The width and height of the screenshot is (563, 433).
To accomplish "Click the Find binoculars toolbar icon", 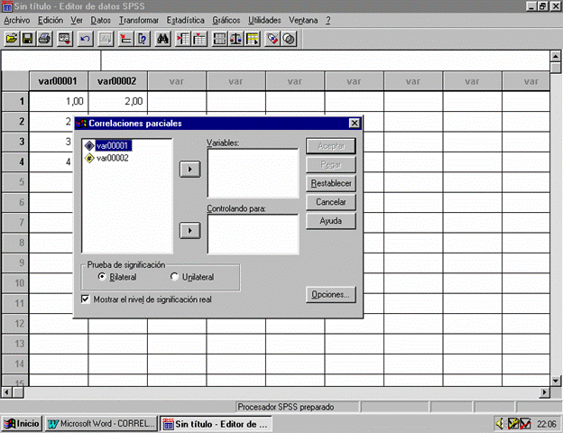I will [x=162, y=39].
